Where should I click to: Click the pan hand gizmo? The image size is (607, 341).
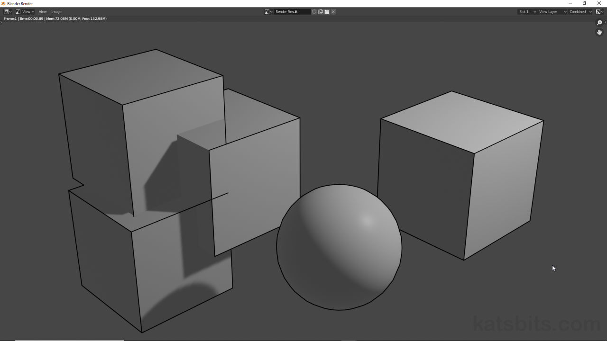pos(599,32)
